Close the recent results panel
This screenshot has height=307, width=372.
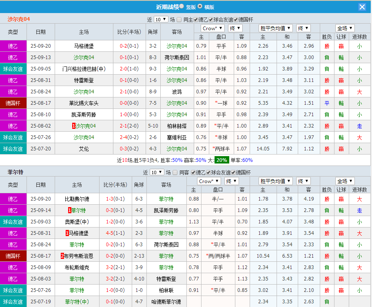[x=362, y=7]
